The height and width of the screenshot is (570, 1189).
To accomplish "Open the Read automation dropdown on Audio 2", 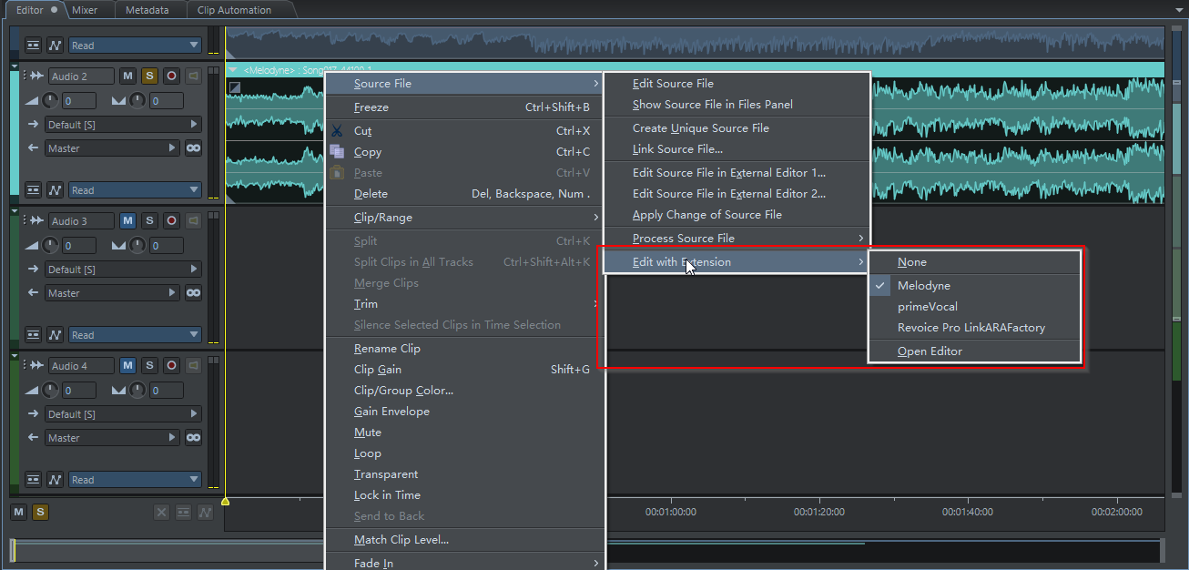I will click(x=135, y=190).
